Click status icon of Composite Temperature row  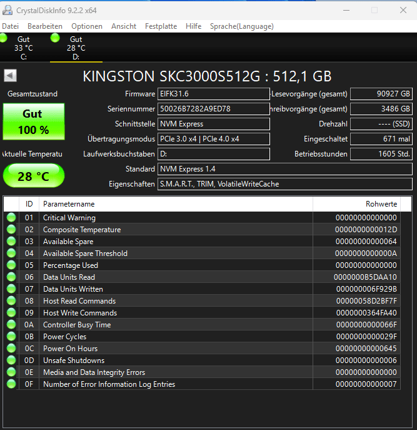11,229
